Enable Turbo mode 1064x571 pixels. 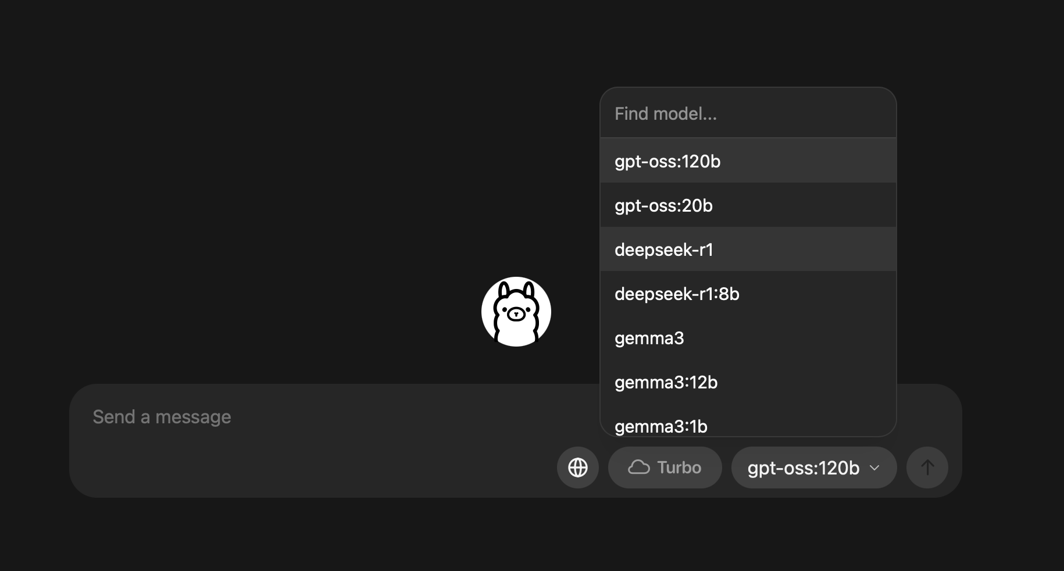[x=665, y=467]
